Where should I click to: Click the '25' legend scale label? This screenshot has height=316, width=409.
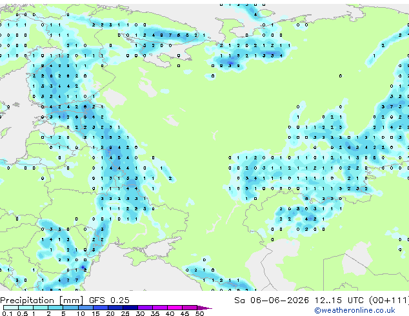[x=125, y=313]
